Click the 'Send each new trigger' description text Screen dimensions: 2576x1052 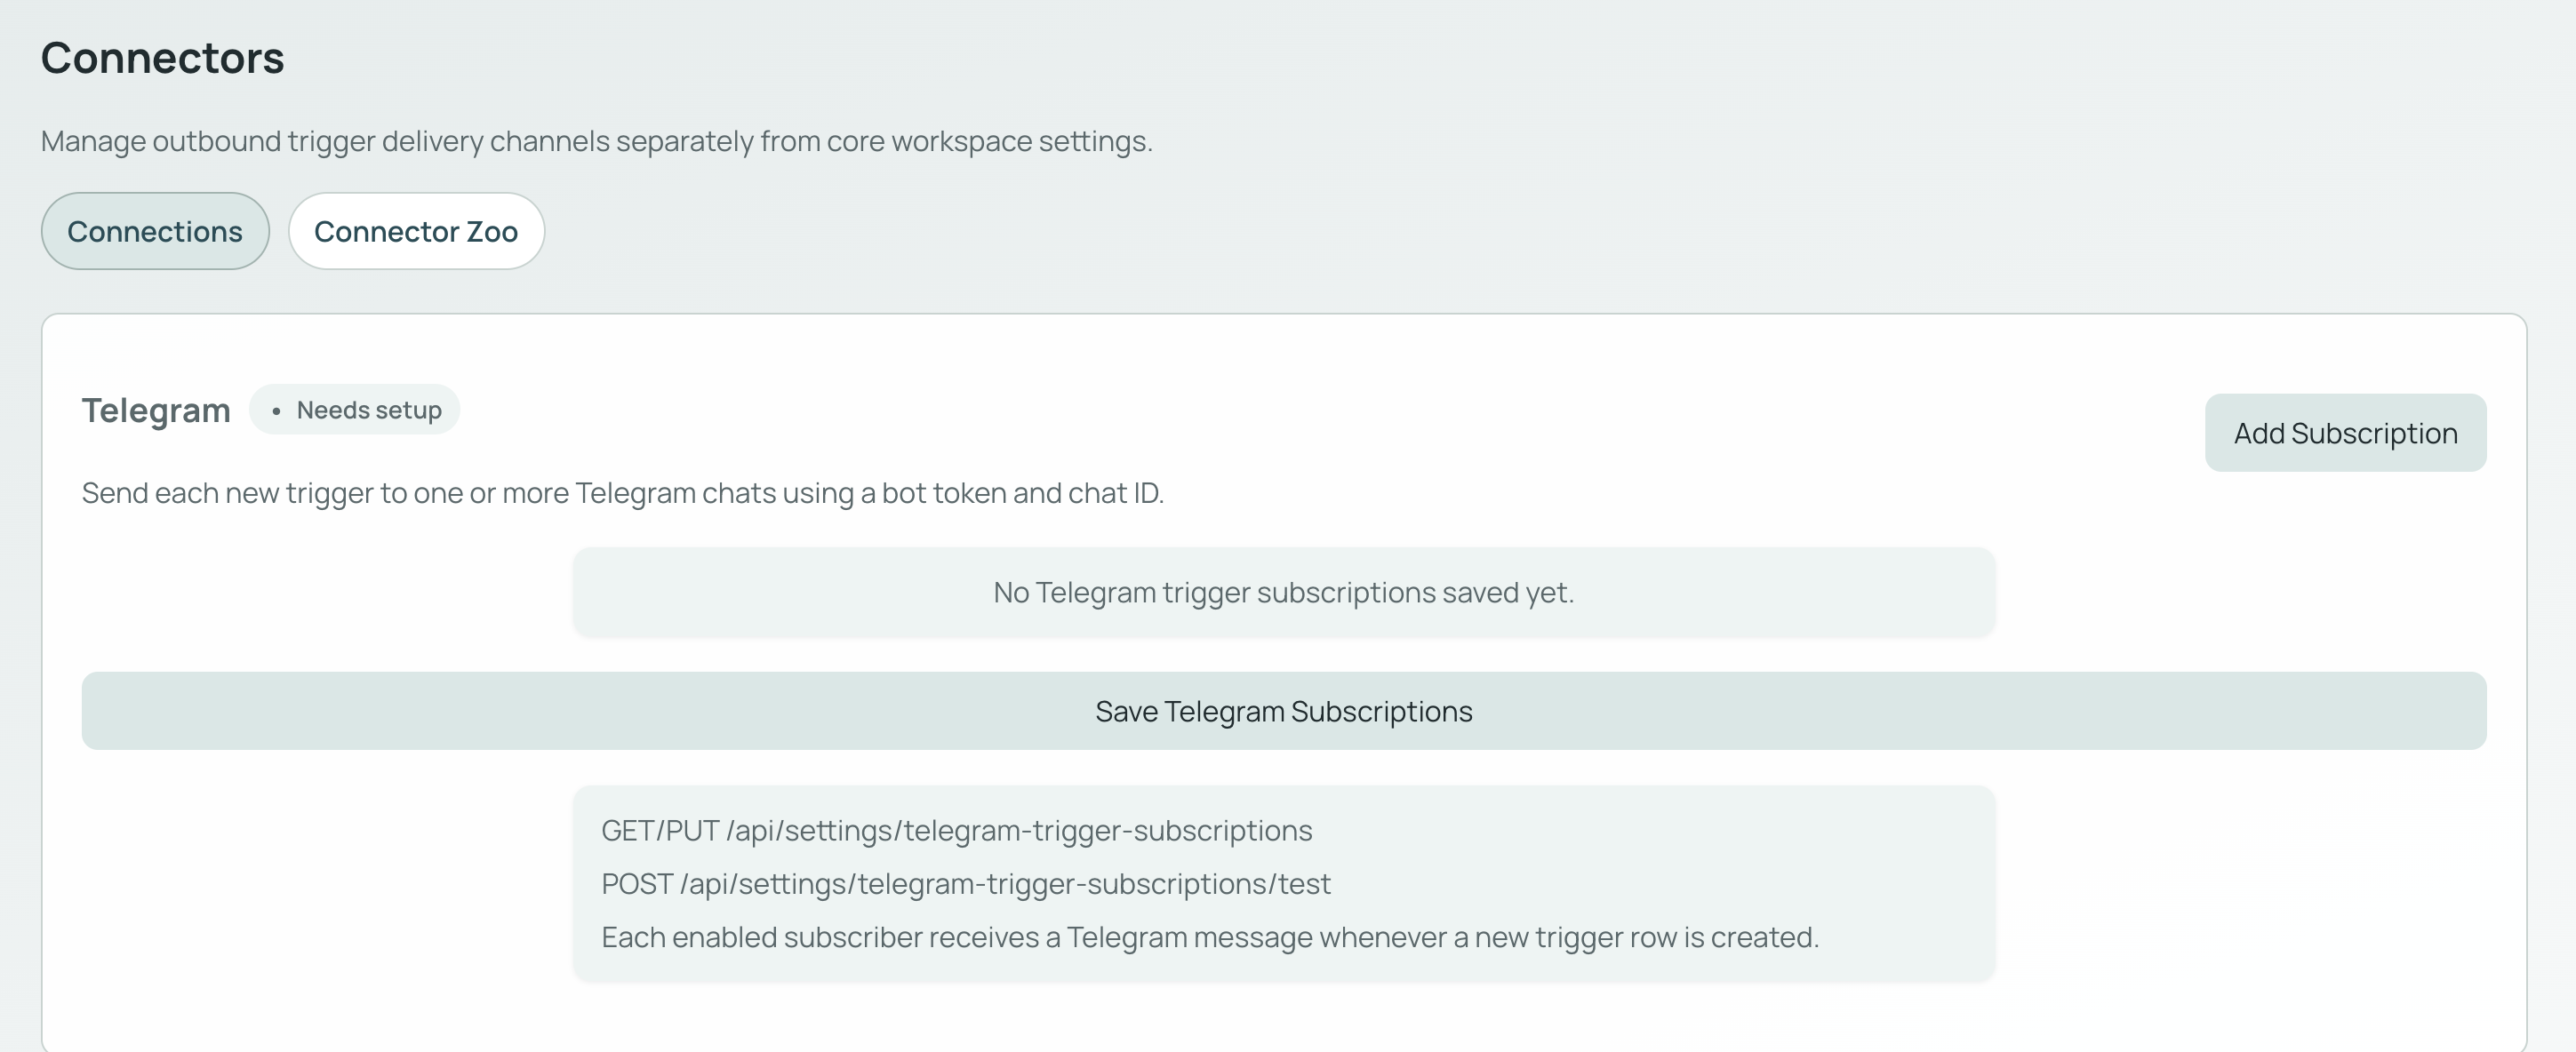coord(623,493)
